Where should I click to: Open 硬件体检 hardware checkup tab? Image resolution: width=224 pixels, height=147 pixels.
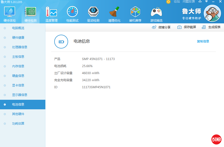[x=10, y=14]
